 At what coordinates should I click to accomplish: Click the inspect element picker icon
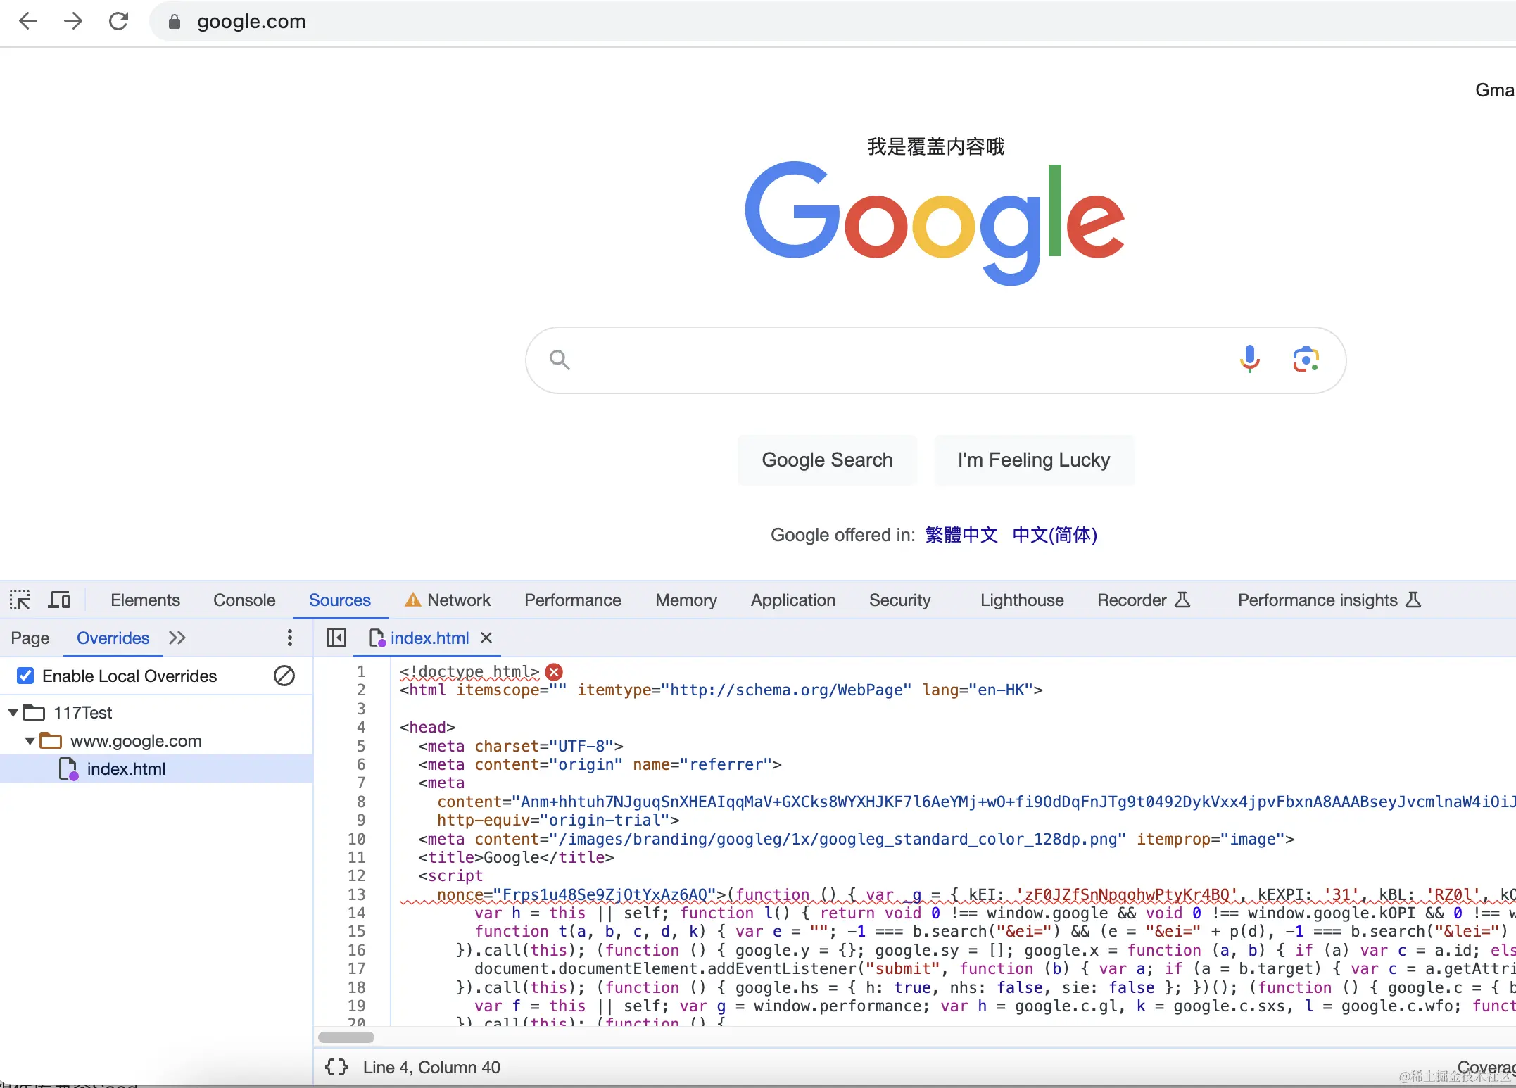pos(20,600)
